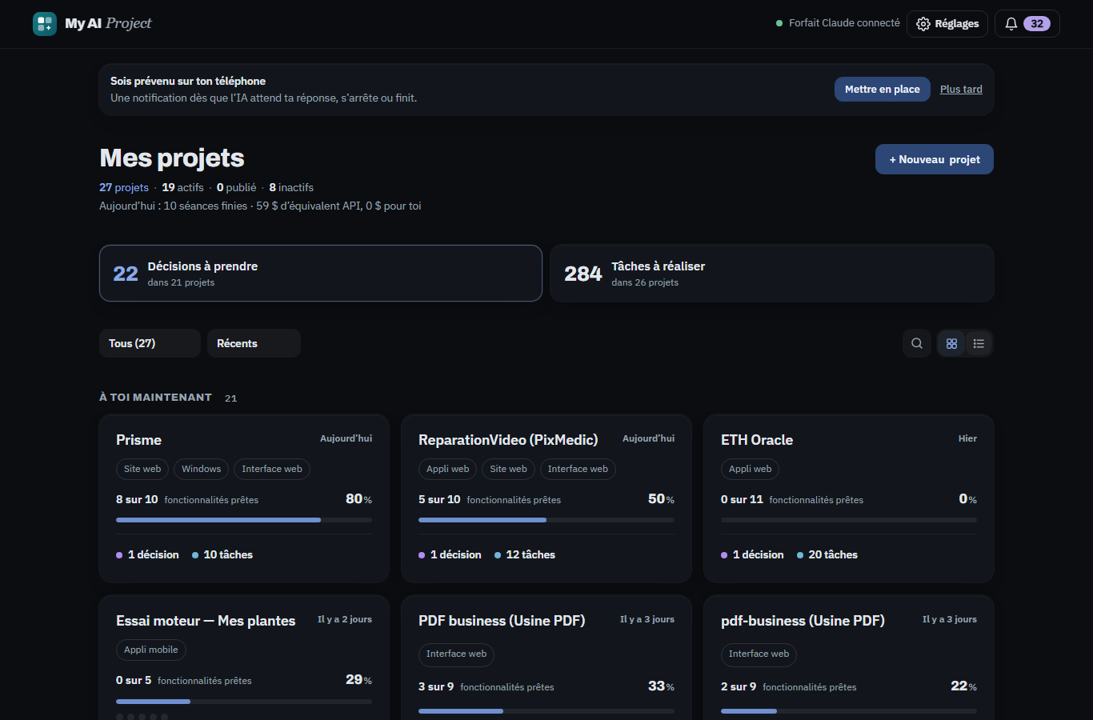Image resolution: width=1093 pixels, height=720 pixels.
Task: Open the ETH Oracle project title
Action: click(x=757, y=440)
